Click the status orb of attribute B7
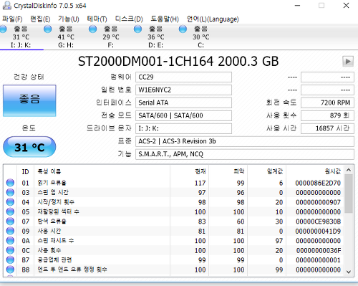358x286 pixels. (10, 260)
